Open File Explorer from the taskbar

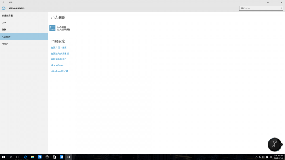32,157
